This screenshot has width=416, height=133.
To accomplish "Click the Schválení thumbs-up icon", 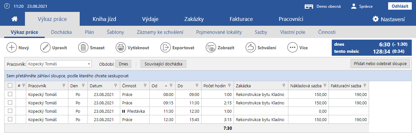I will (x=251, y=48).
